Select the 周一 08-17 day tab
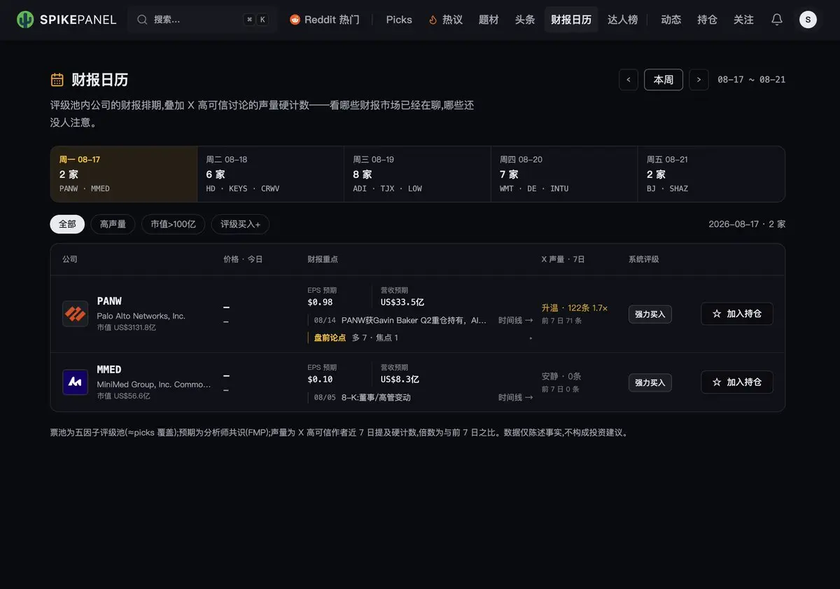Screen dimensions: 840x589 point(124,174)
